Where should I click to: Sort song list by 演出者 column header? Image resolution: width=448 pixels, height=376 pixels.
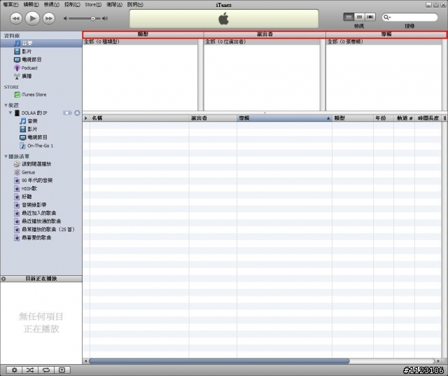pos(213,118)
